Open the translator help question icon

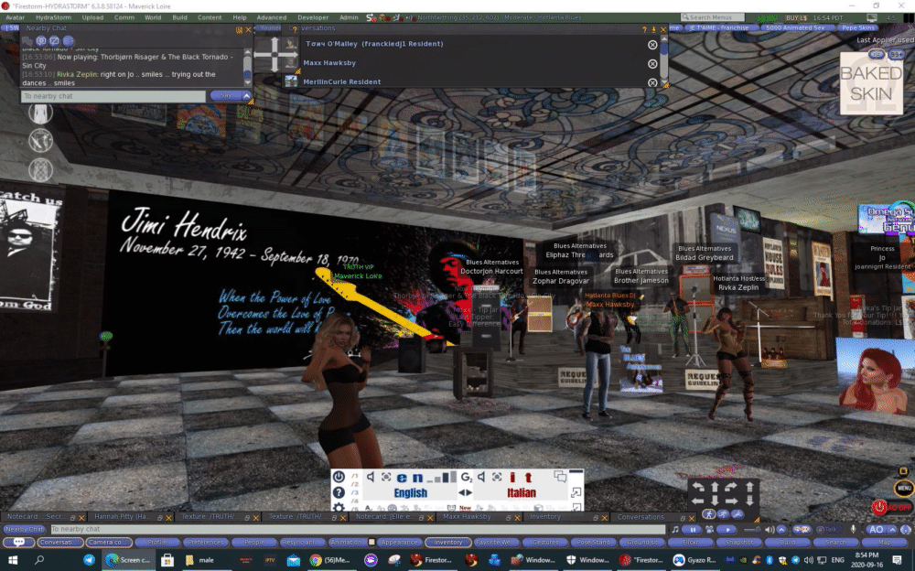pos(339,492)
